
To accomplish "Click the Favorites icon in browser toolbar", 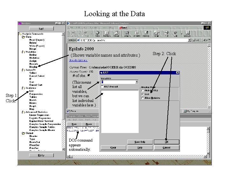I will [x=137, y=34].
